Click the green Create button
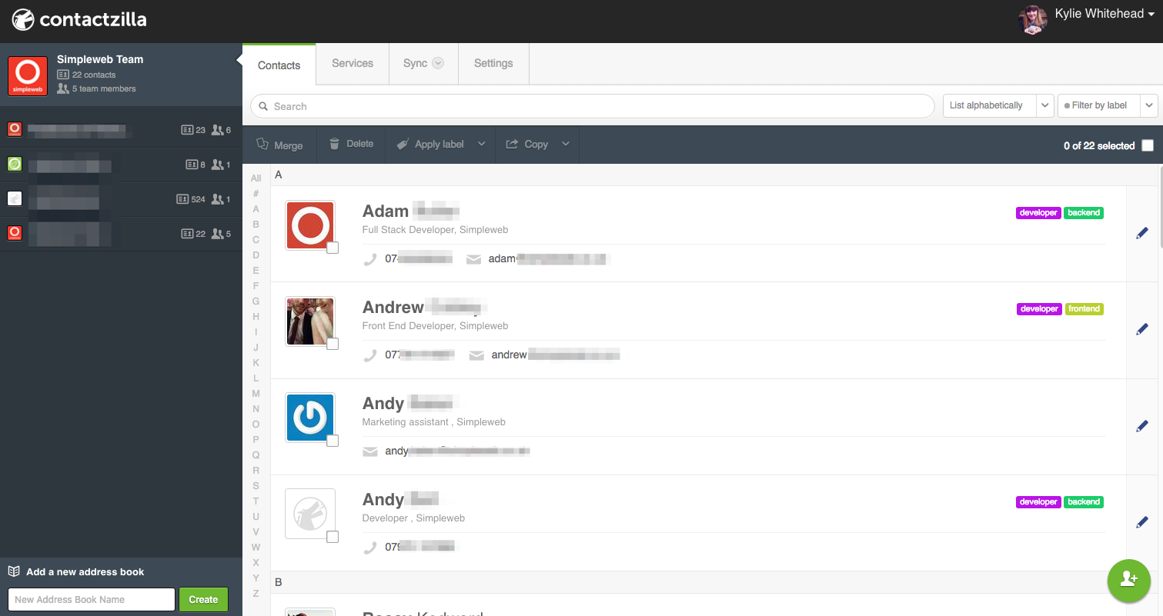This screenshot has height=616, width=1163. pyautogui.click(x=203, y=599)
